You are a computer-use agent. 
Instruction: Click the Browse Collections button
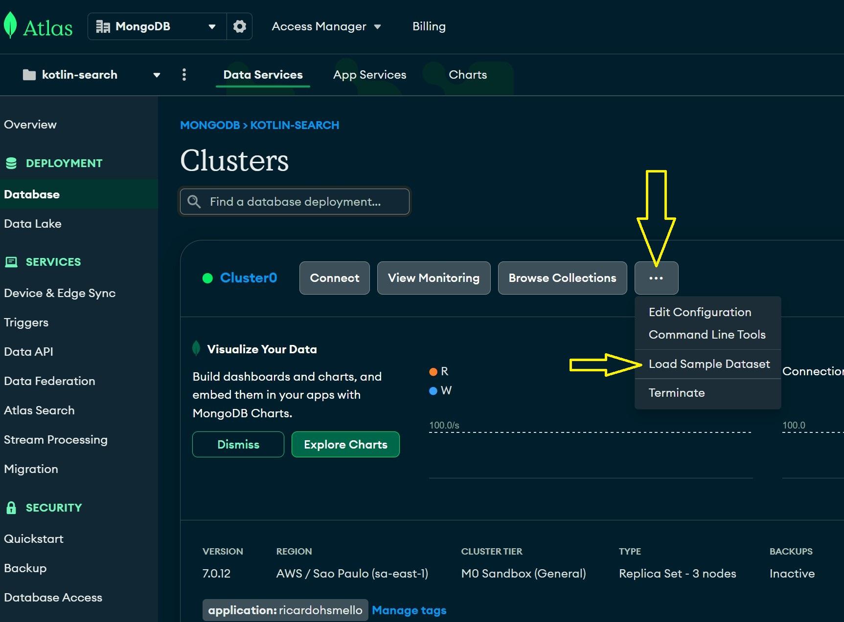pos(562,278)
